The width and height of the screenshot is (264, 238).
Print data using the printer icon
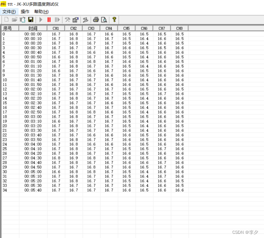(x=96, y=20)
